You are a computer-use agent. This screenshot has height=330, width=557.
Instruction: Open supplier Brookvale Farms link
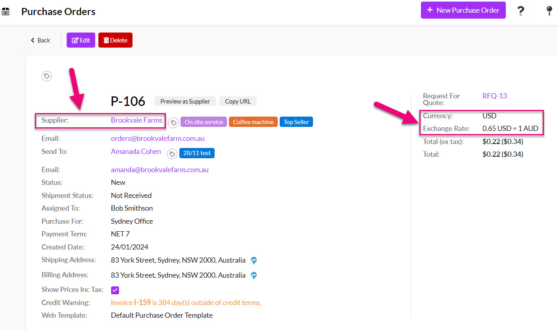[x=136, y=120]
